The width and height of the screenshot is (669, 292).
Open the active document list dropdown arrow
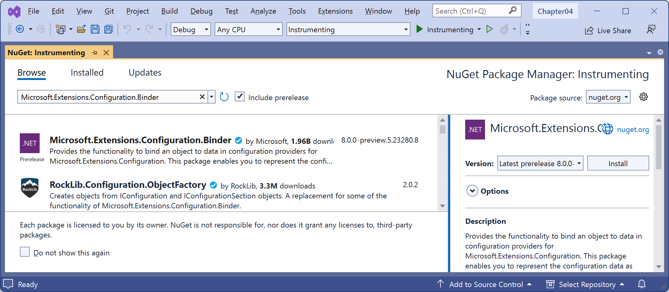point(649,53)
